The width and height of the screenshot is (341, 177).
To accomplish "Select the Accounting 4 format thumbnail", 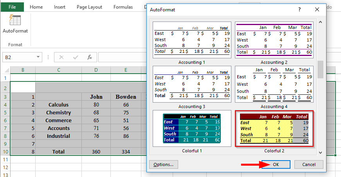I will 274,84.
